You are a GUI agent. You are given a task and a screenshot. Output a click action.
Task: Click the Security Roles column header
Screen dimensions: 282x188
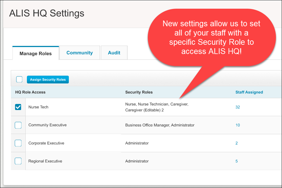[x=139, y=92]
